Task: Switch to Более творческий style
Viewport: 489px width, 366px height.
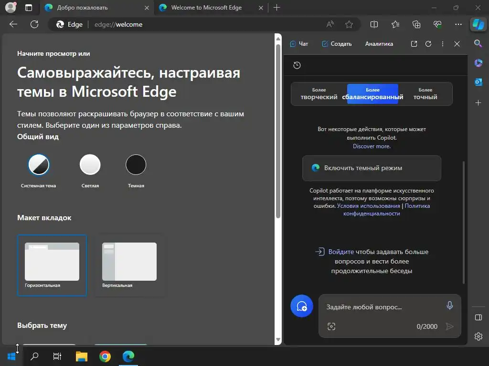Action: click(x=319, y=94)
